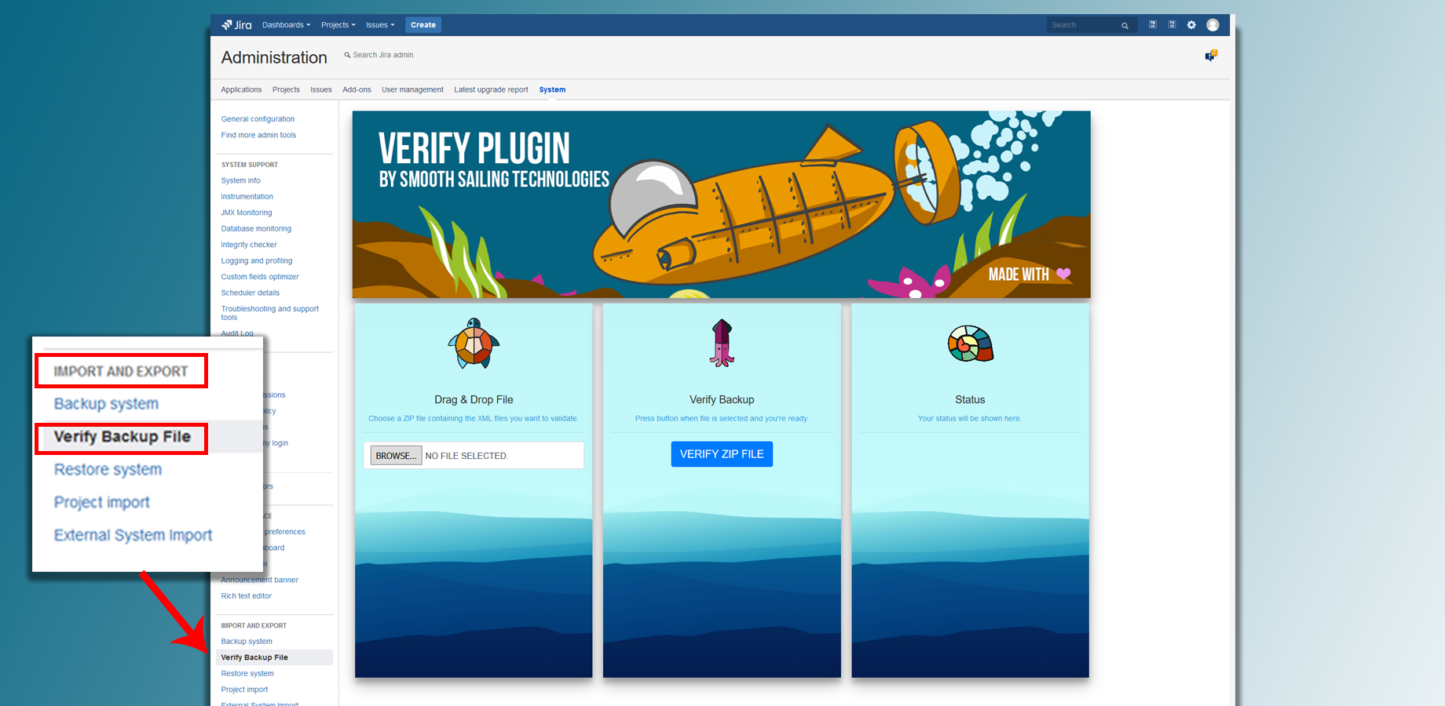Open Database monitoring link
The height and width of the screenshot is (706, 1445).
(x=256, y=229)
